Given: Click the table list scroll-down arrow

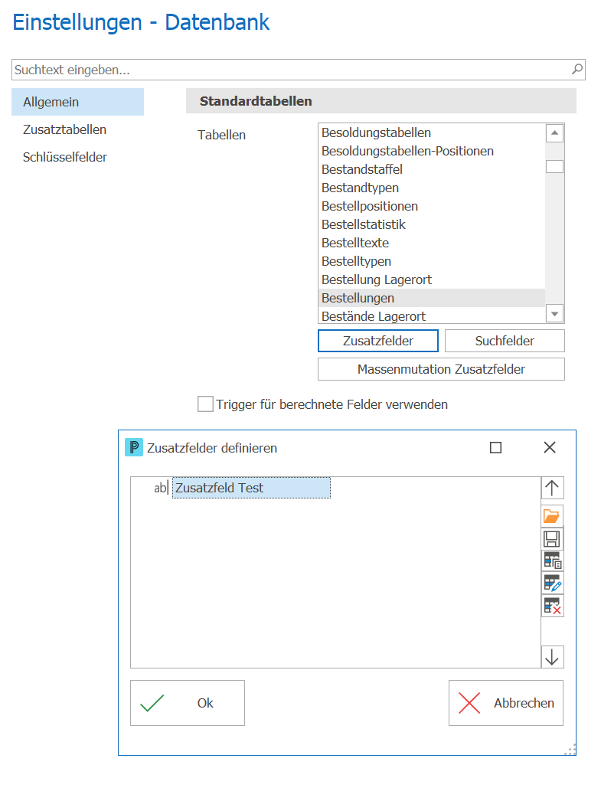Looking at the screenshot, I should [554, 314].
